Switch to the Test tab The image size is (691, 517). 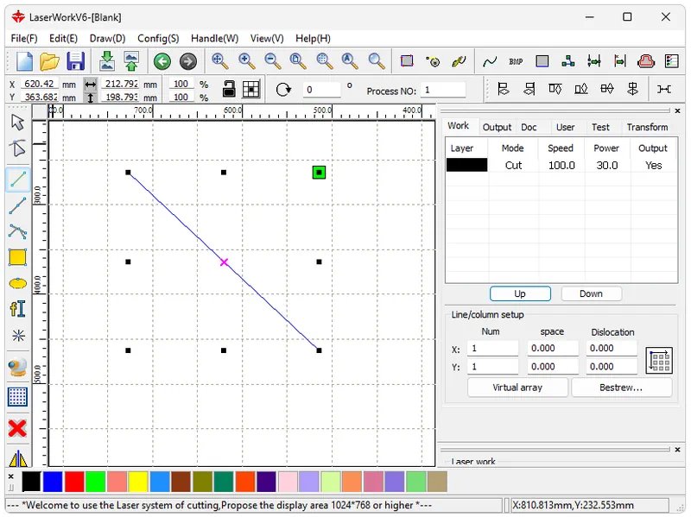(600, 127)
